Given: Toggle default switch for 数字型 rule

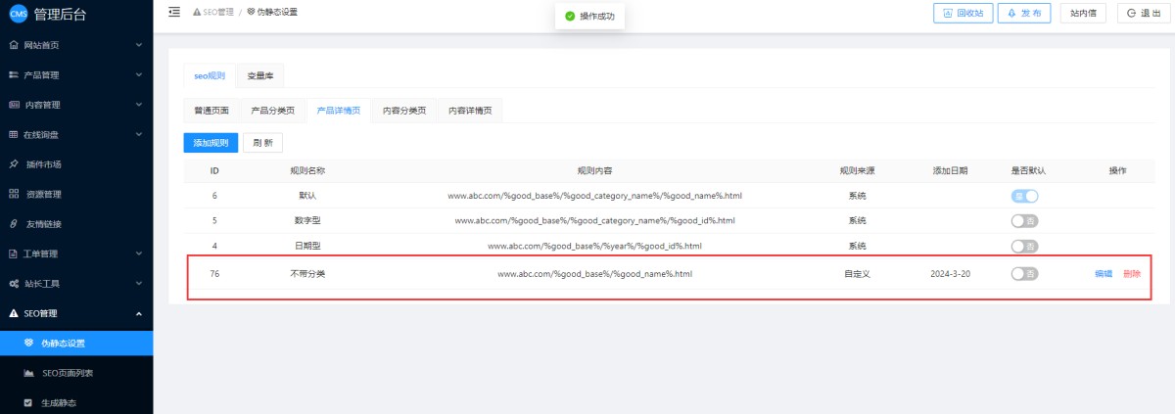Looking at the screenshot, I should pyautogui.click(x=1025, y=221).
